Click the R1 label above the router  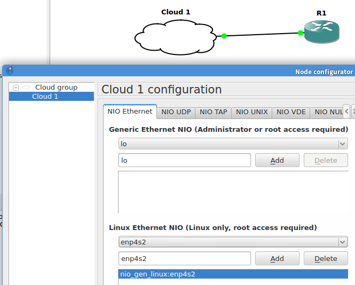point(321,13)
